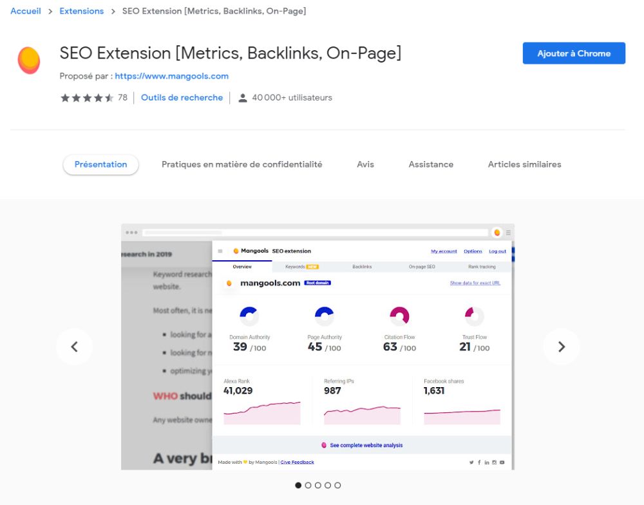Screen dimensions: 644x505
Task: Open mangools.com publisher link
Action: pyautogui.click(x=172, y=76)
